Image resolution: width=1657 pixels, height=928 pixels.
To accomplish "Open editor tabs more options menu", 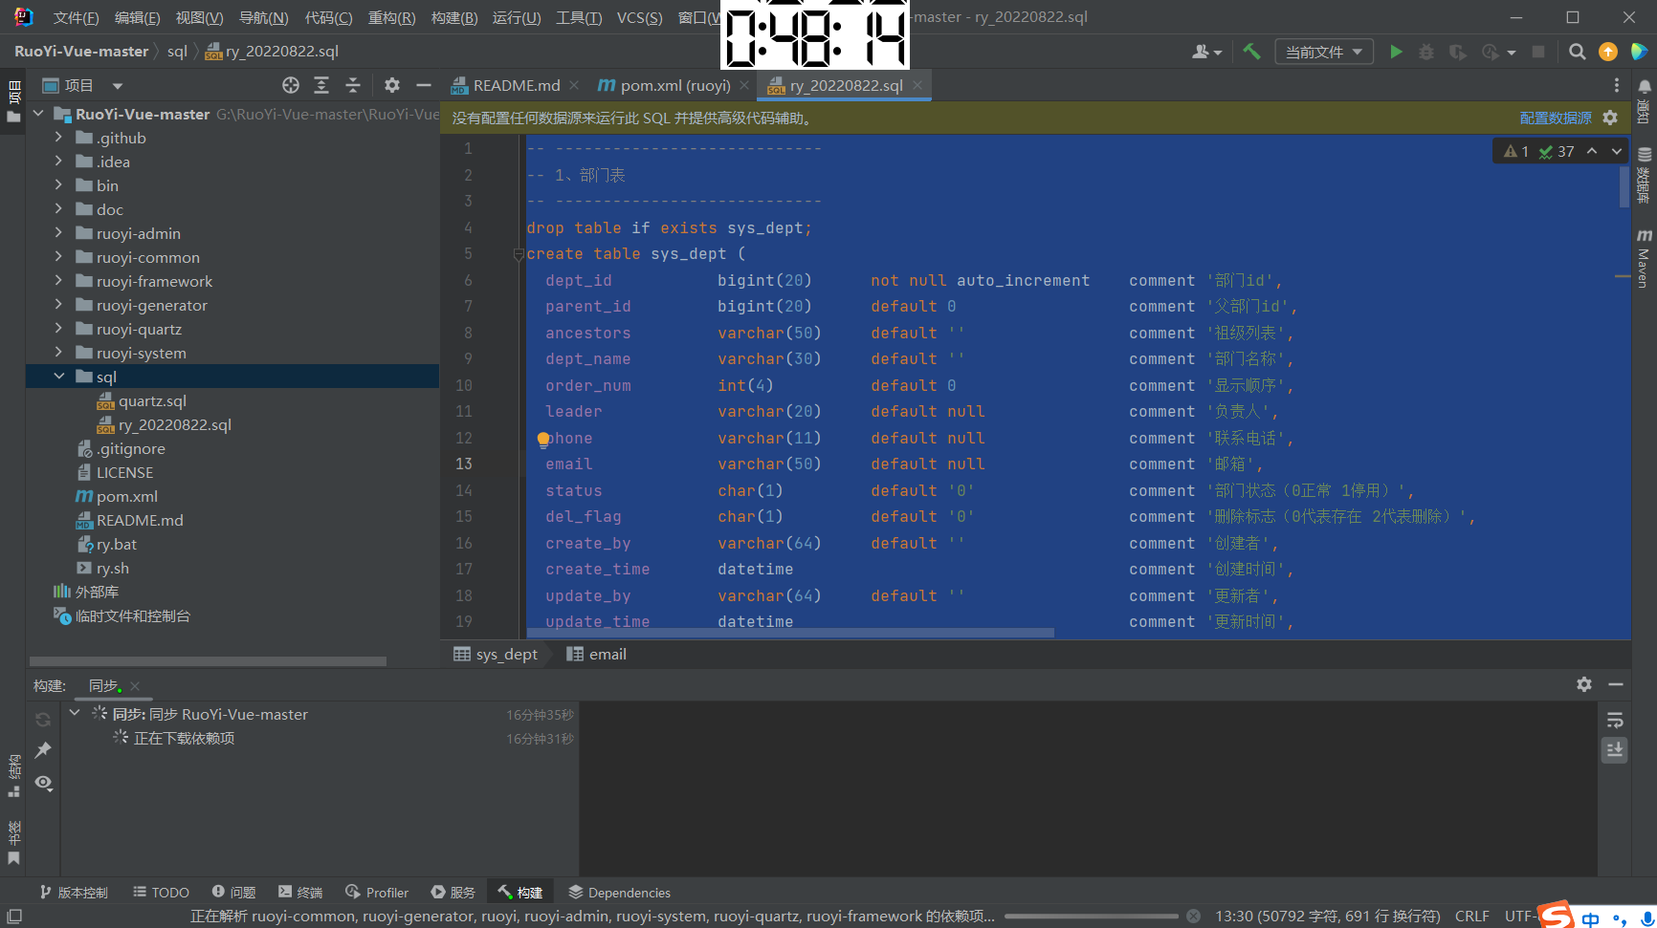I will [1617, 85].
